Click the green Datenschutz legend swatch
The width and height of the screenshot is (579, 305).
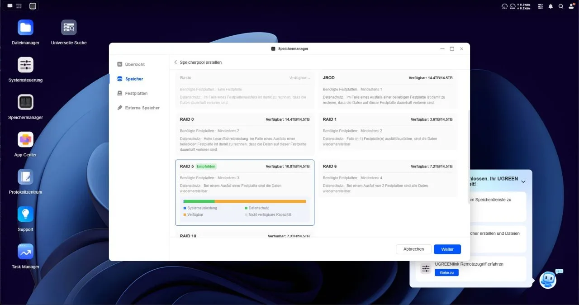point(246,208)
